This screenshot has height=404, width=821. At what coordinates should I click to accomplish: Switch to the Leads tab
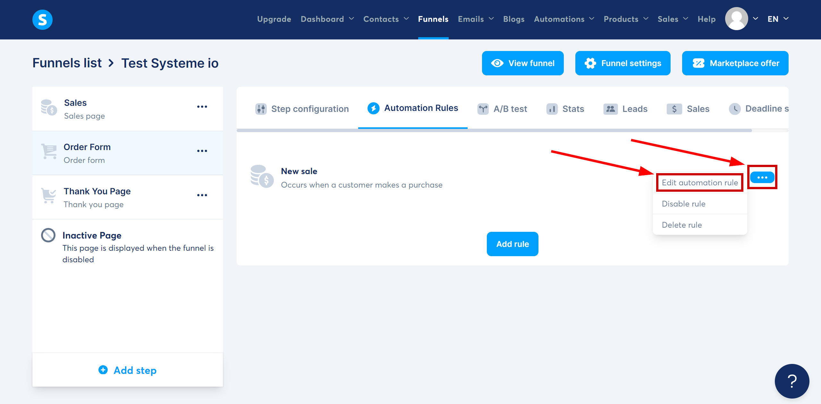pyautogui.click(x=625, y=109)
